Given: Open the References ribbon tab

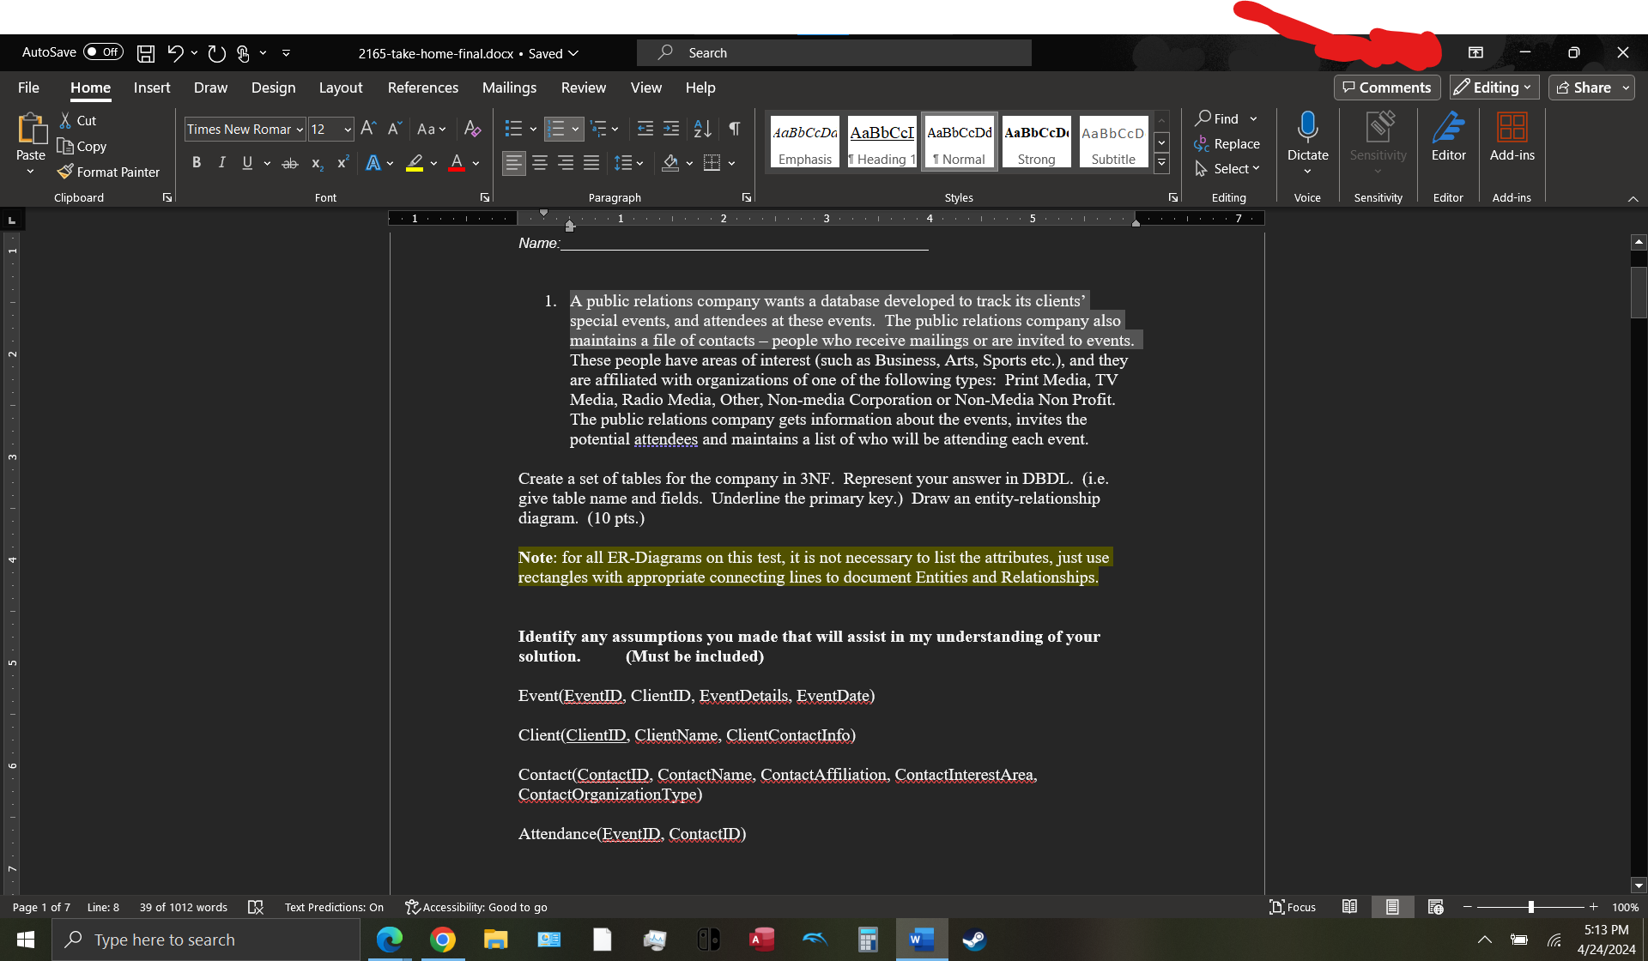Looking at the screenshot, I should tap(422, 88).
